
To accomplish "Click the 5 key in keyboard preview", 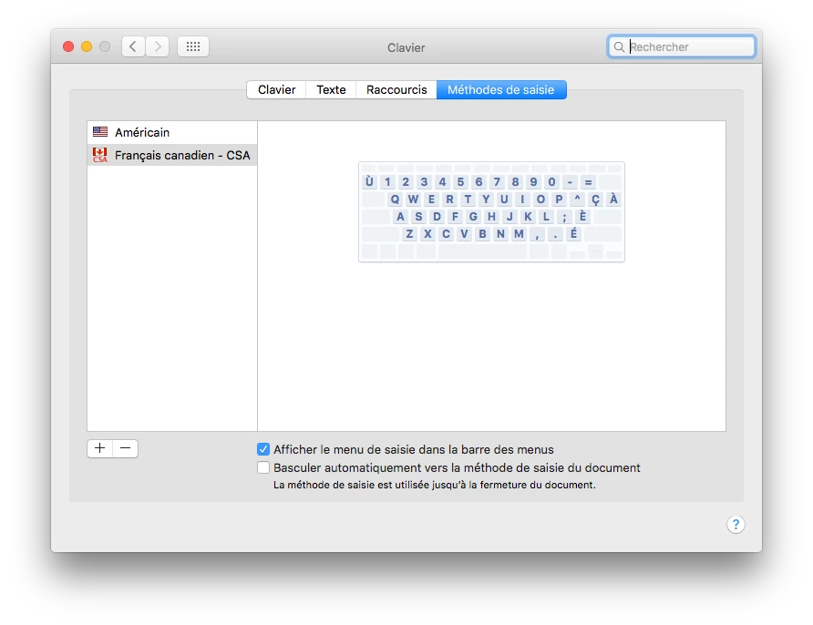I will pyautogui.click(x=460, y=182).
